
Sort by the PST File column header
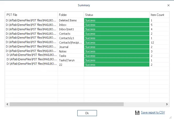pos(31,15)
